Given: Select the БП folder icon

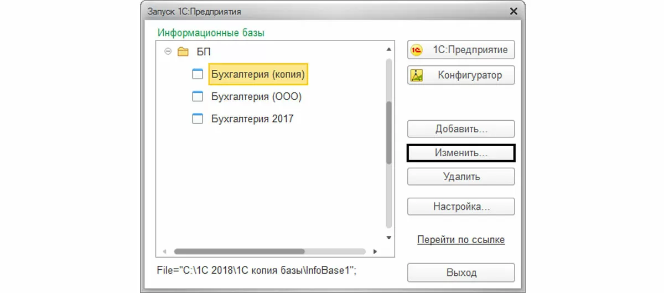Looking at the screenshot, I should point(183,52).
